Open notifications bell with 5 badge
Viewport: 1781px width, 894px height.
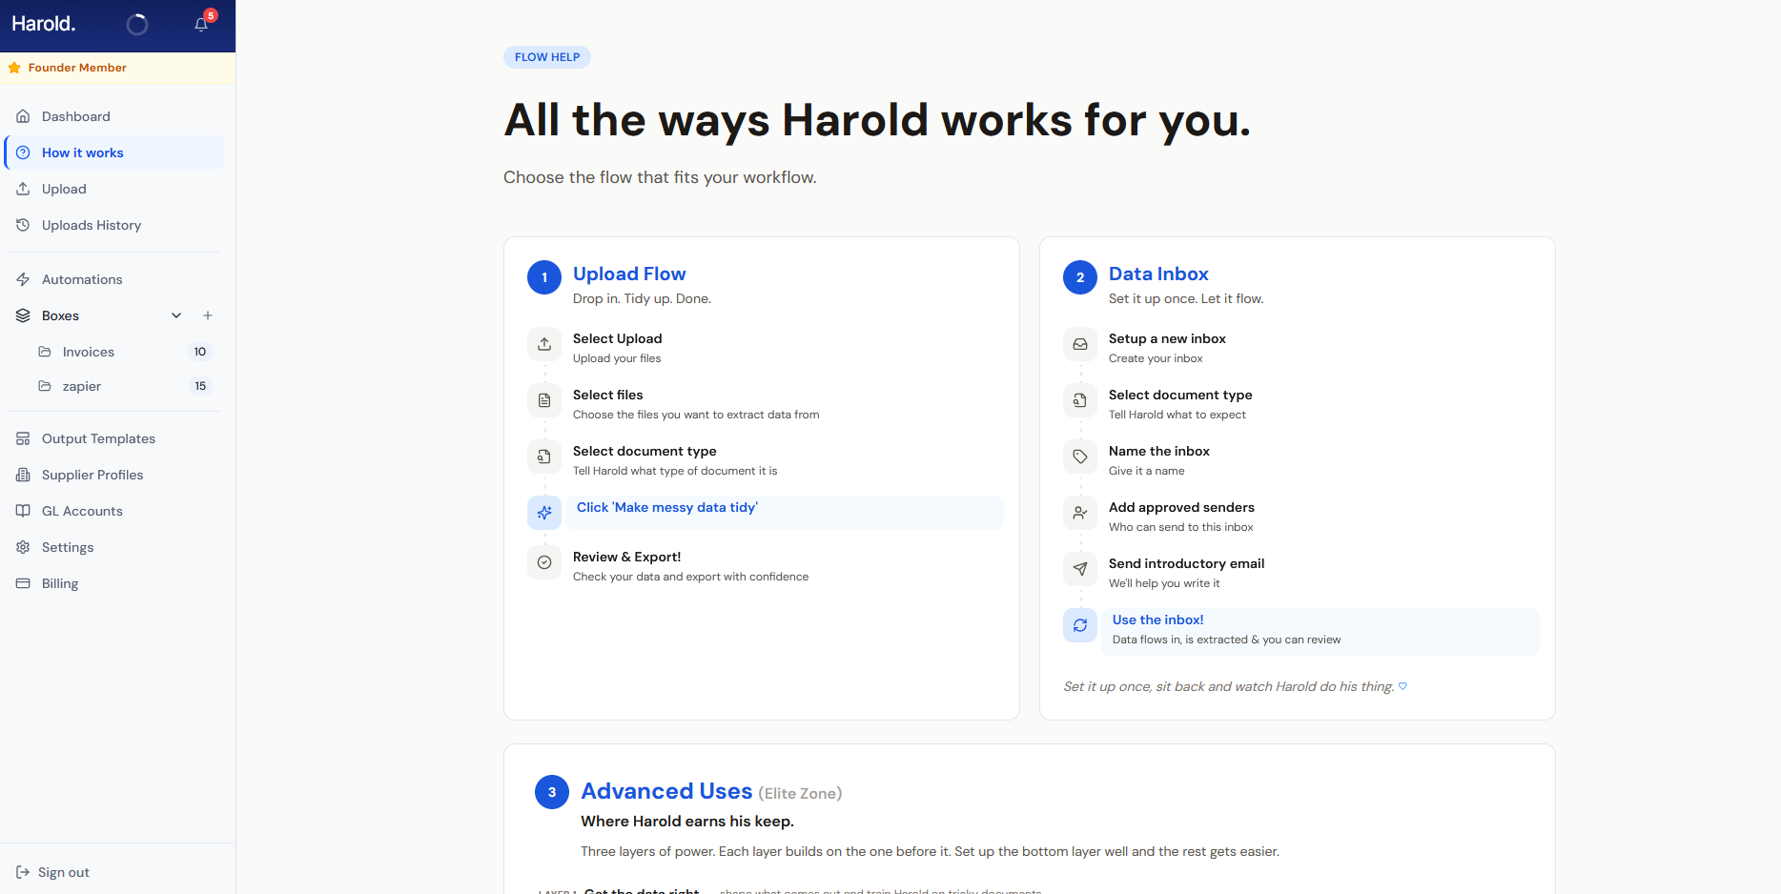[201, 24]
